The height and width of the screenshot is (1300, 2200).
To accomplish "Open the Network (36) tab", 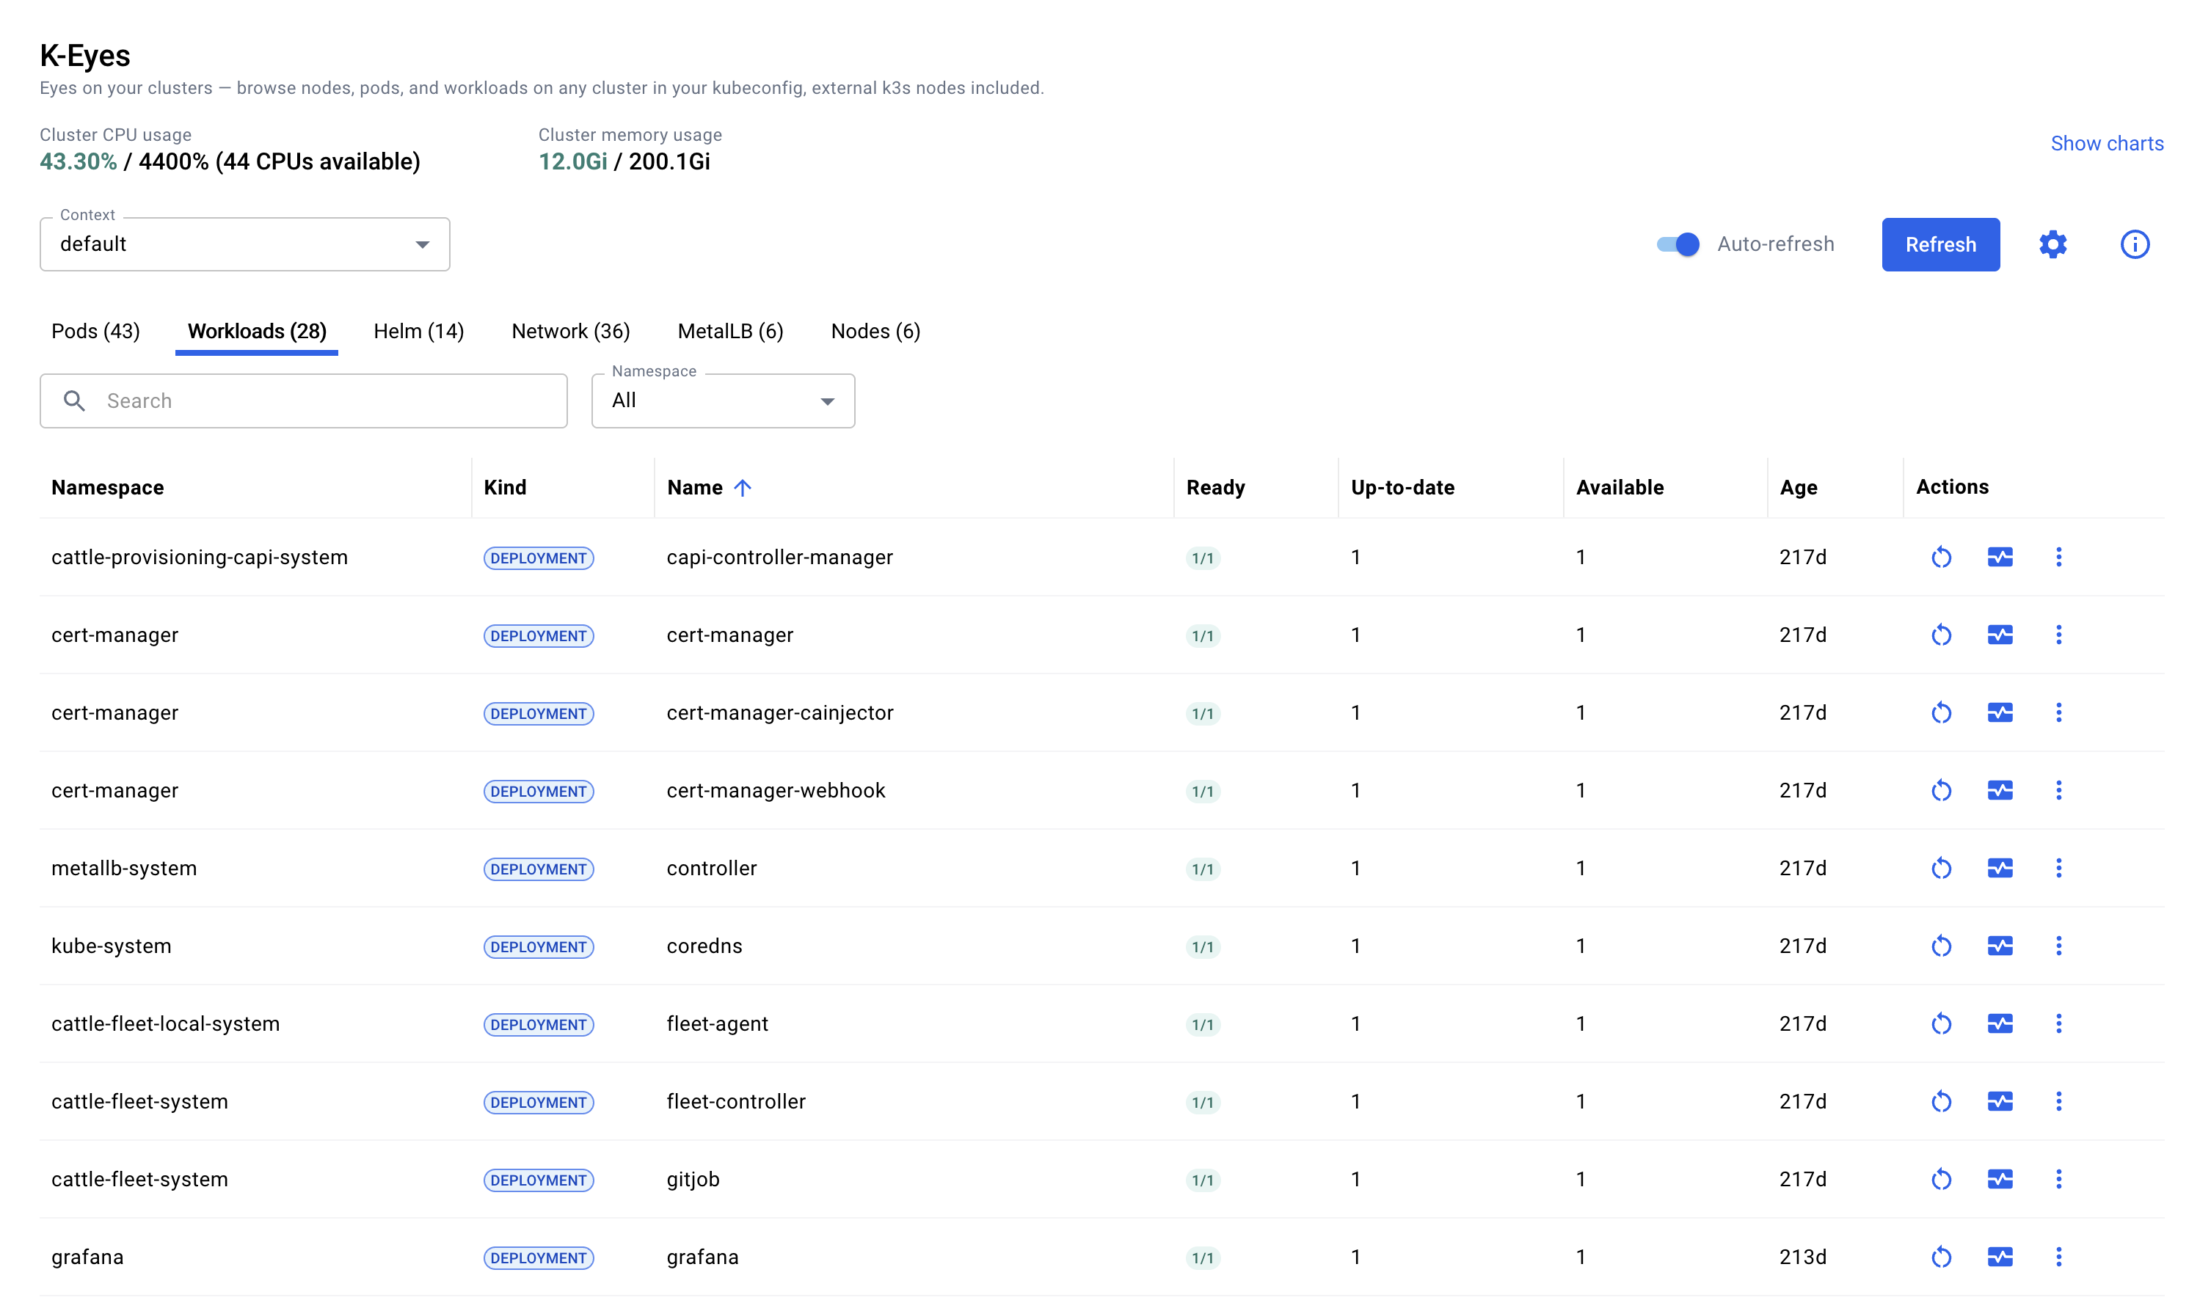I will (570, 331).
